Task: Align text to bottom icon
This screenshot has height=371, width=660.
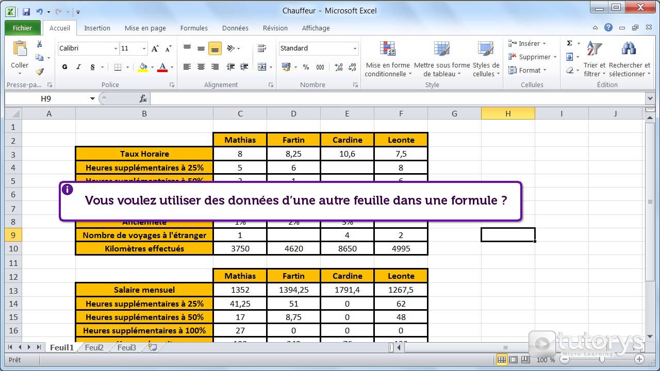Action: click(215, 48)
